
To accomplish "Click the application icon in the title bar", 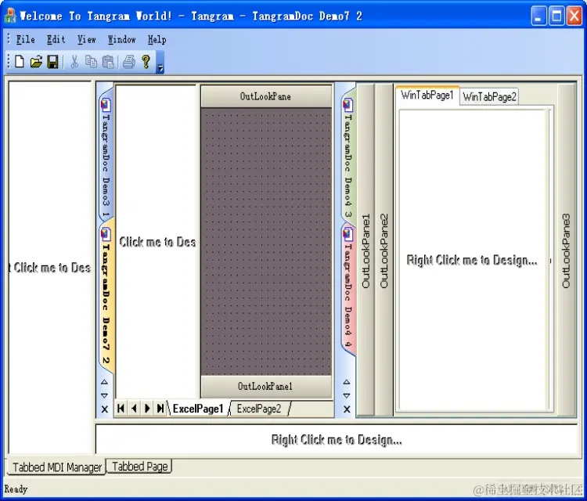I will coord(10,16).
